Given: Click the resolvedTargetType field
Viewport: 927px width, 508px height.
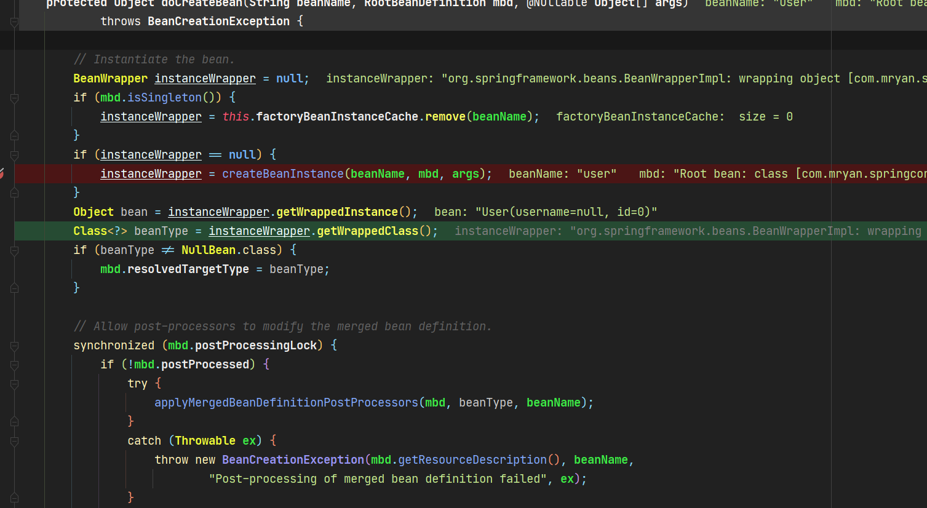Looking at the screenshot, I should [188, 269].
